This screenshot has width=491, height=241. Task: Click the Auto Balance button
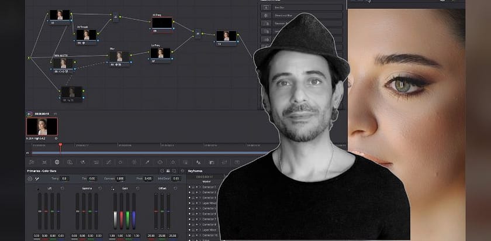(30, 178)
